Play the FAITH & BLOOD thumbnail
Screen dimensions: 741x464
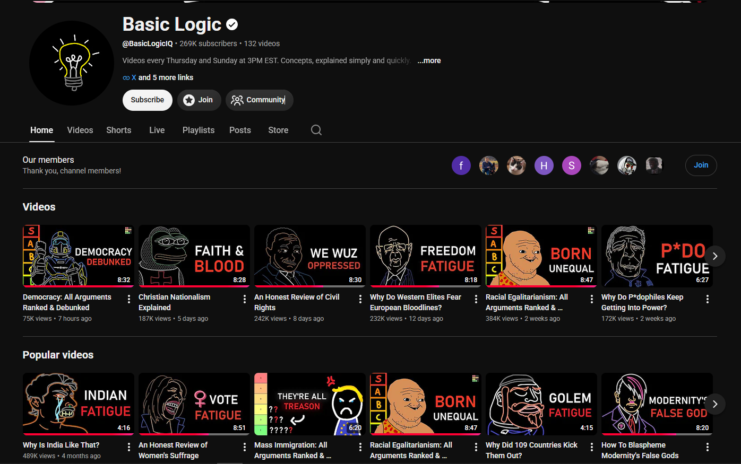194,256
